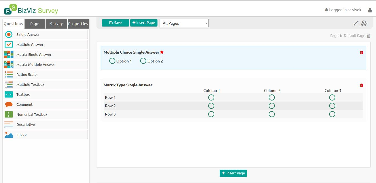Click the Rating Scale question icon

[x=9, y=74]
